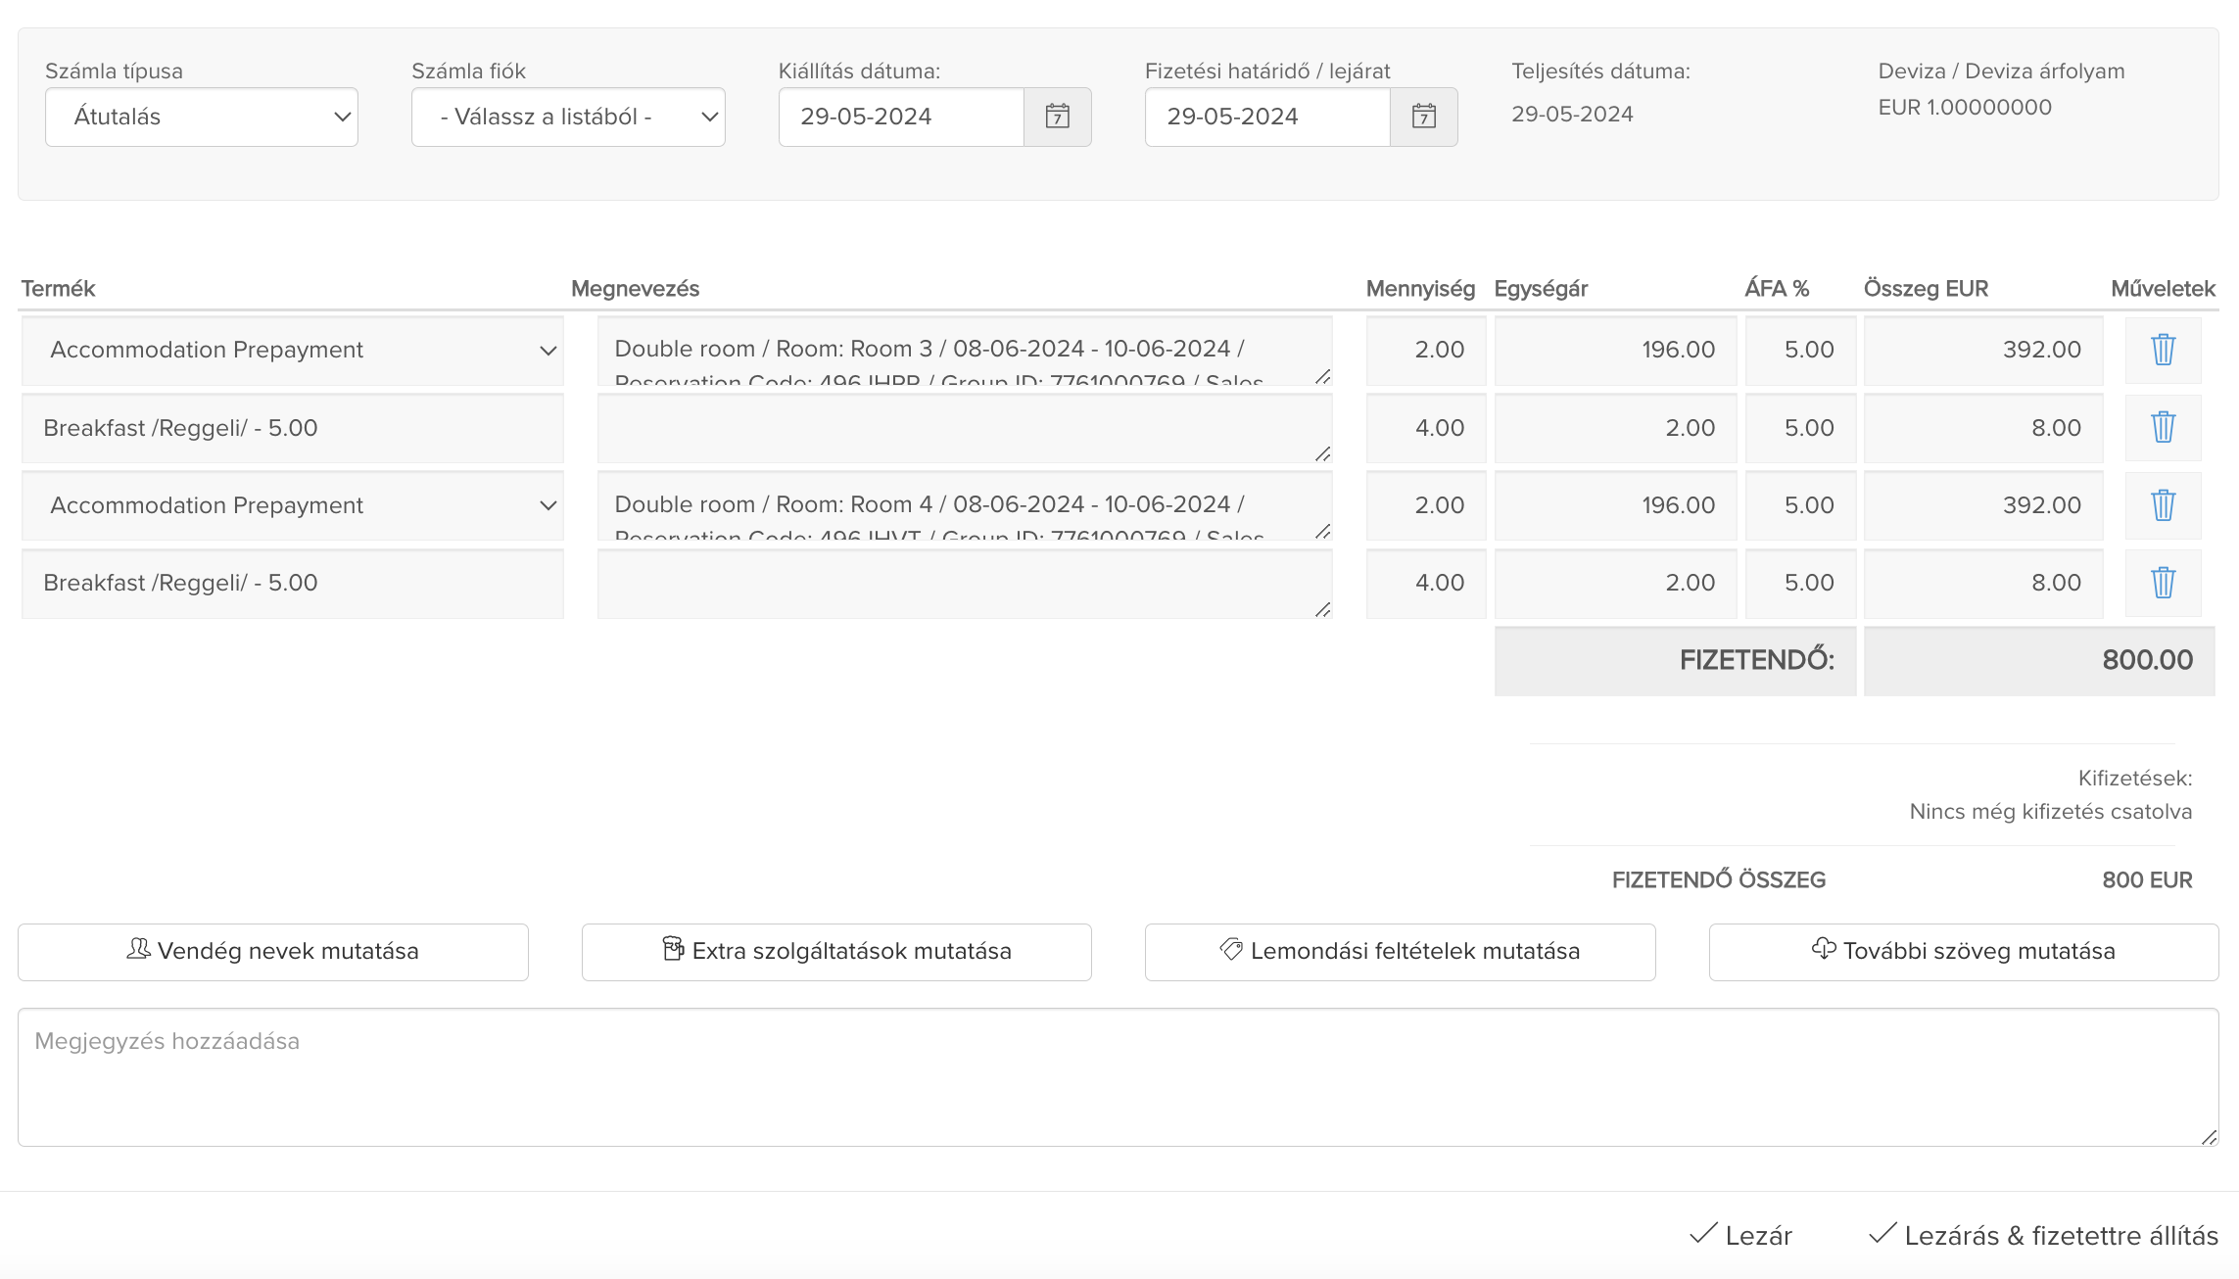Open second Accommodation Prepayment product dropdown
The height and width of the screenshot is (1279, 2239).
[292, 505]
